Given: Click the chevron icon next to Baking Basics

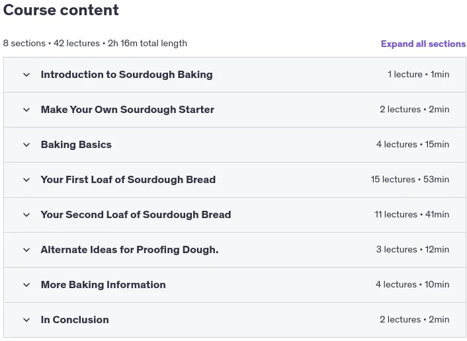Looking at the screenshot, I should 26,145.
